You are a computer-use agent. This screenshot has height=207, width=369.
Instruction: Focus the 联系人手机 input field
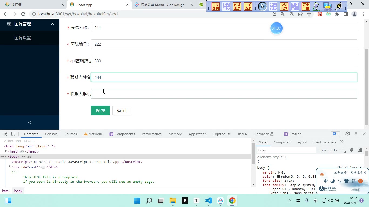tap(224, 94)
